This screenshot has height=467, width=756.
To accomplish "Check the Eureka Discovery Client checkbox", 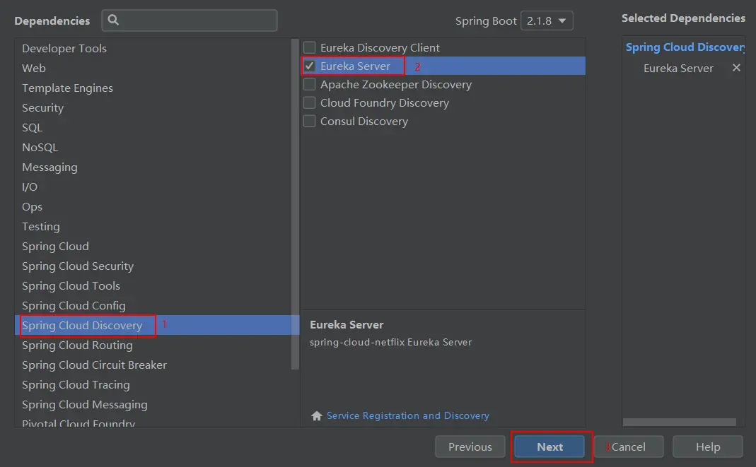I will [x=310, y=47].
